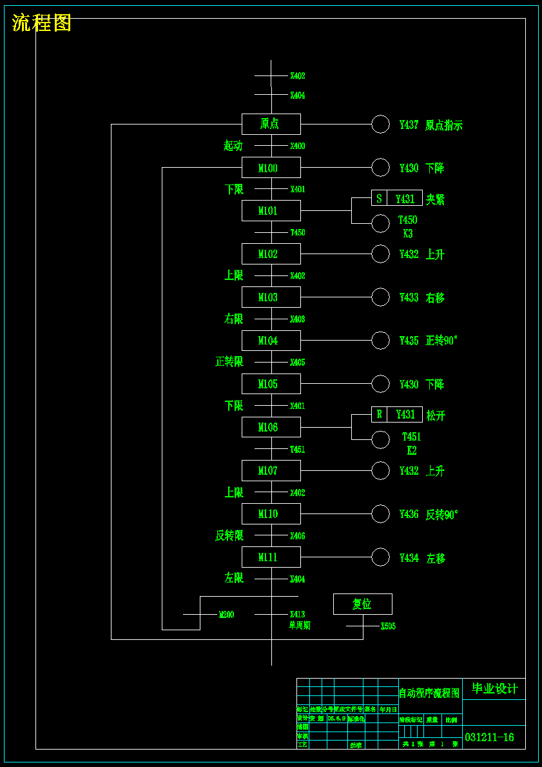Click the X406 transition label

tap(298, 536)
